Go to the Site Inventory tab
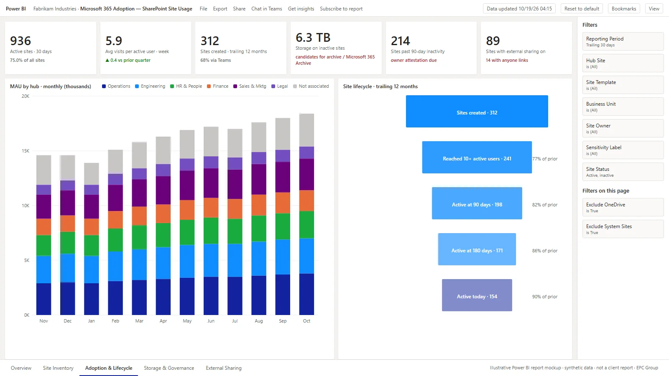Viewport: 669px width, 376px height. pos(58,368)
